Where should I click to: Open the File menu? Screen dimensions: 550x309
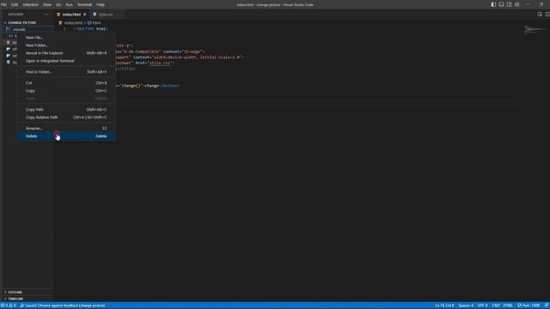tap(3, 4)
